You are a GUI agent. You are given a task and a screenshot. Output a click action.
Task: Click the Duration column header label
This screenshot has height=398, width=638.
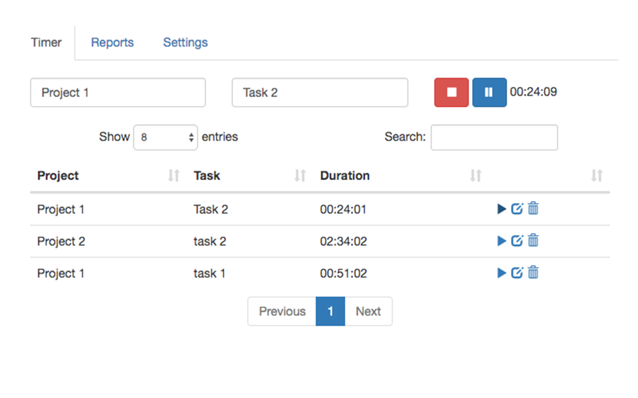345,176
